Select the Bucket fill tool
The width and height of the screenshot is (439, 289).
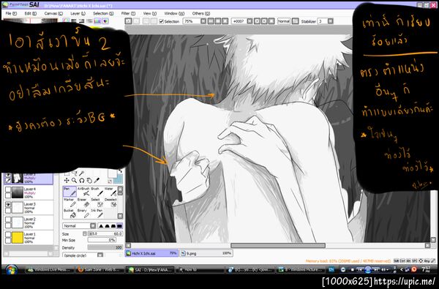70,214
